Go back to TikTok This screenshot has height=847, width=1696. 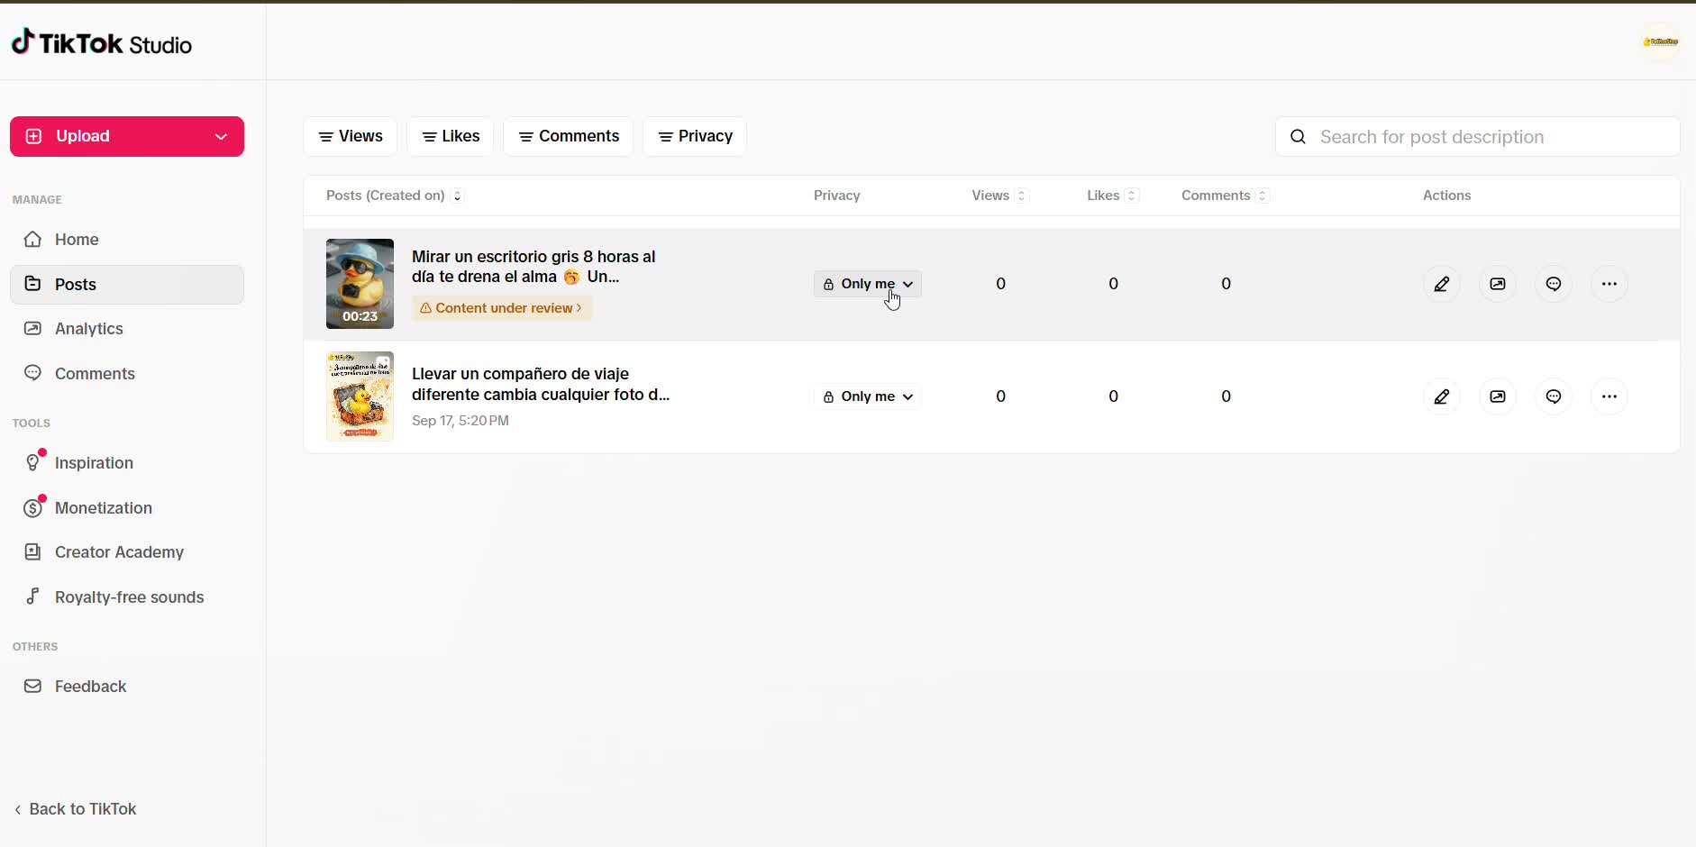pos(75,809)
